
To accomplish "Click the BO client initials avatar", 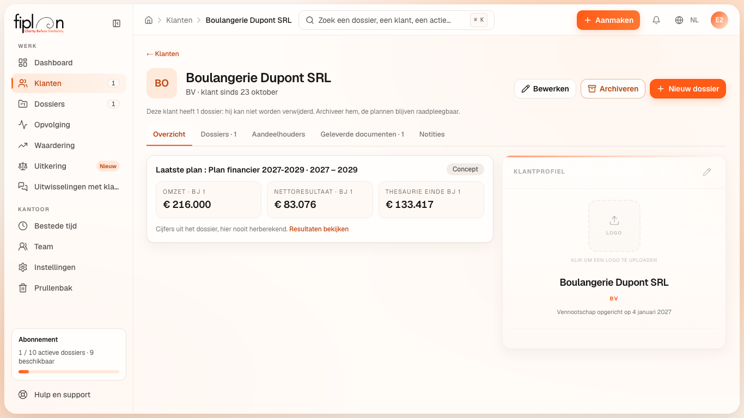I will pos(162,83).
